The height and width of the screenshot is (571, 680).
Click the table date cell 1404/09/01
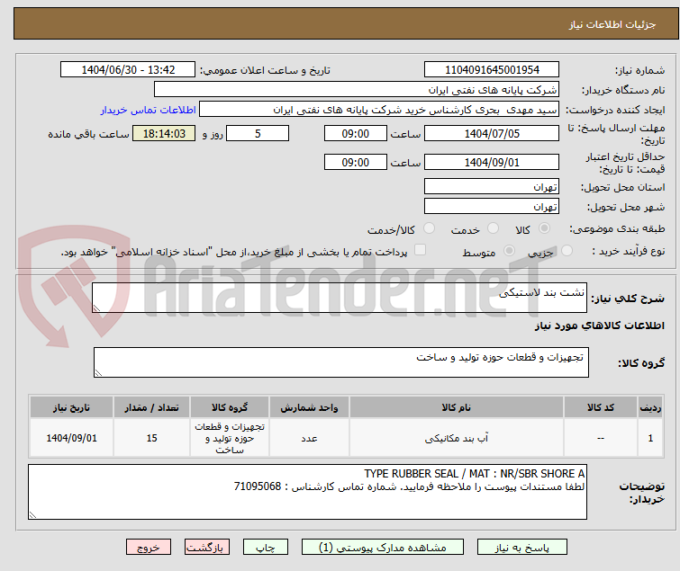71,438
